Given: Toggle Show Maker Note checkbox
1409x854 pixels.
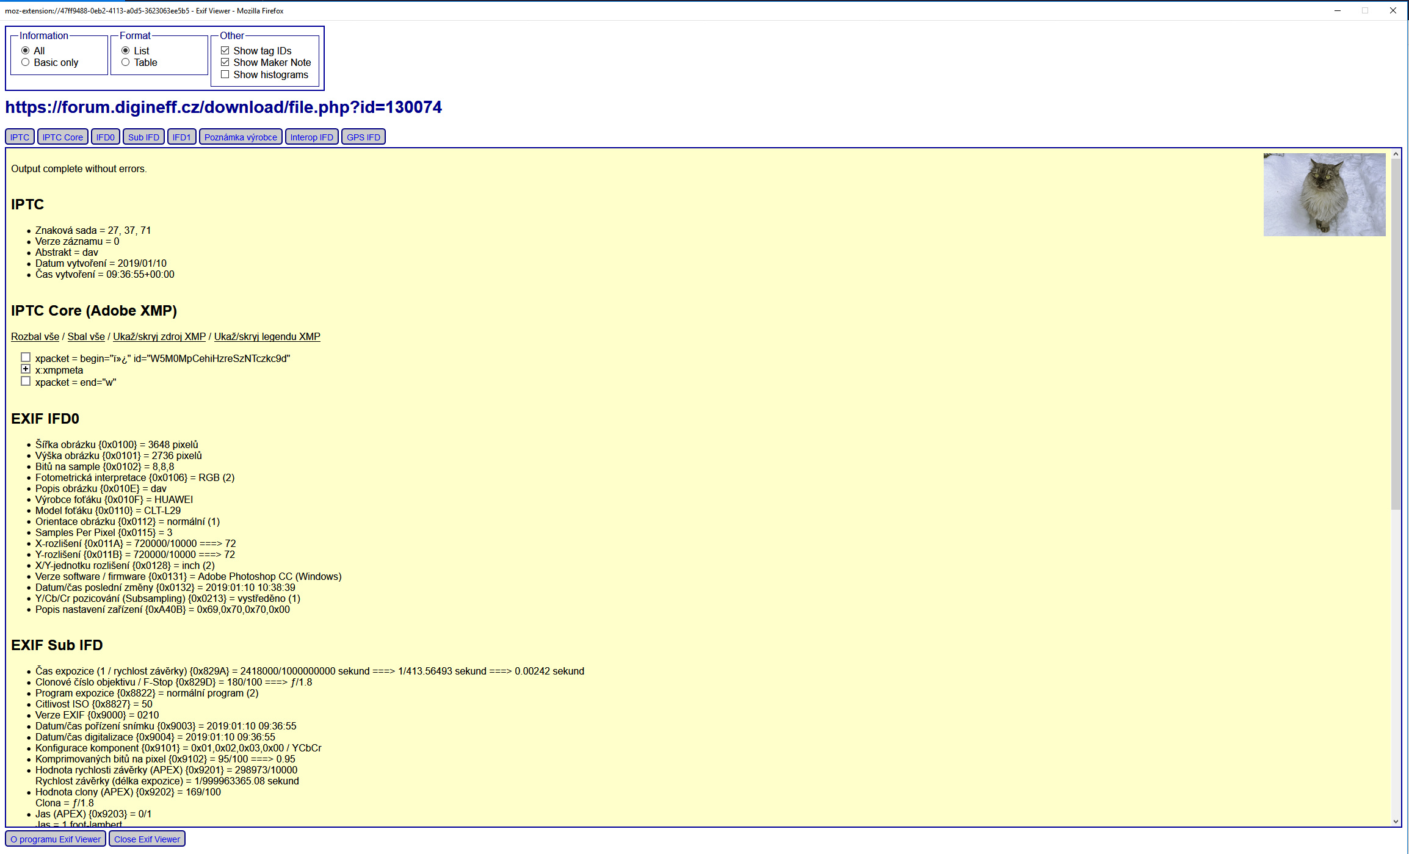Looking at the screenshot, I should pyautogui.click(x=225, y=62).
